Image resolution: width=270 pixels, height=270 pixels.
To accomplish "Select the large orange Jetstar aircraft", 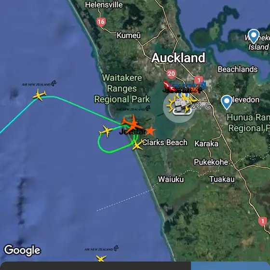I will pyautogui.click(x=132, y=123).
